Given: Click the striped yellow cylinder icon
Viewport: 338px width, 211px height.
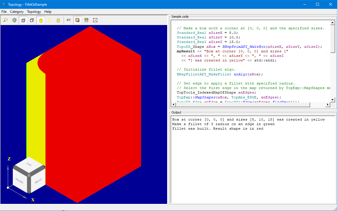Looking at the screenshot, I should coord(58,20).
